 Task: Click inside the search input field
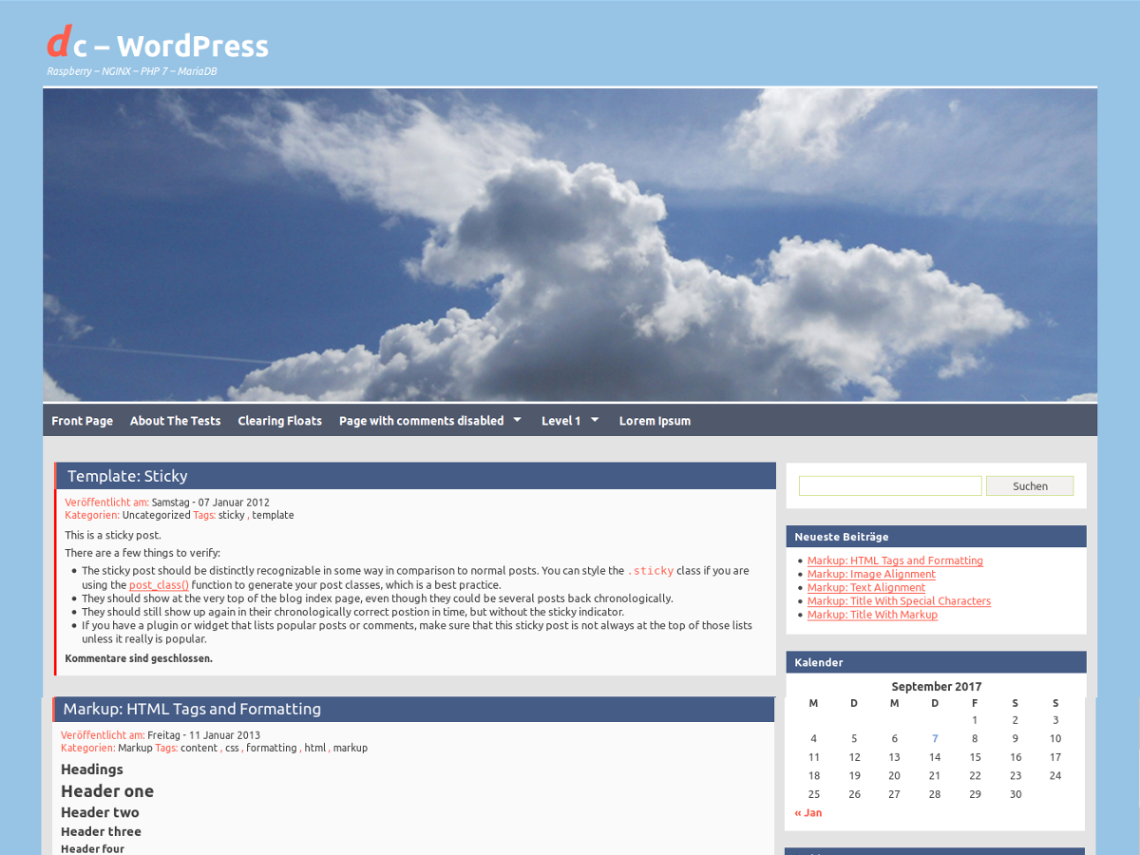pos(889,485)
